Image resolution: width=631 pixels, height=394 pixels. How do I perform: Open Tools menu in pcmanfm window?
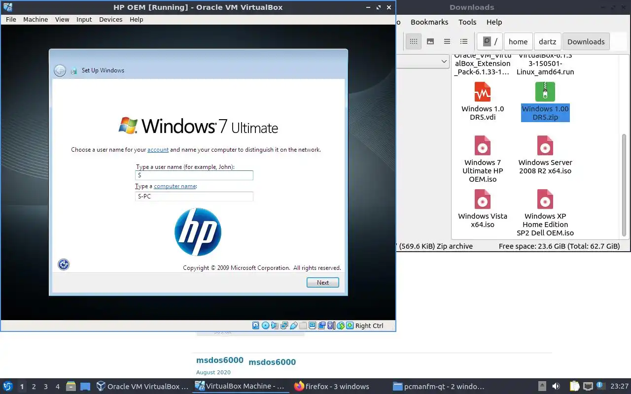(467, 22)
